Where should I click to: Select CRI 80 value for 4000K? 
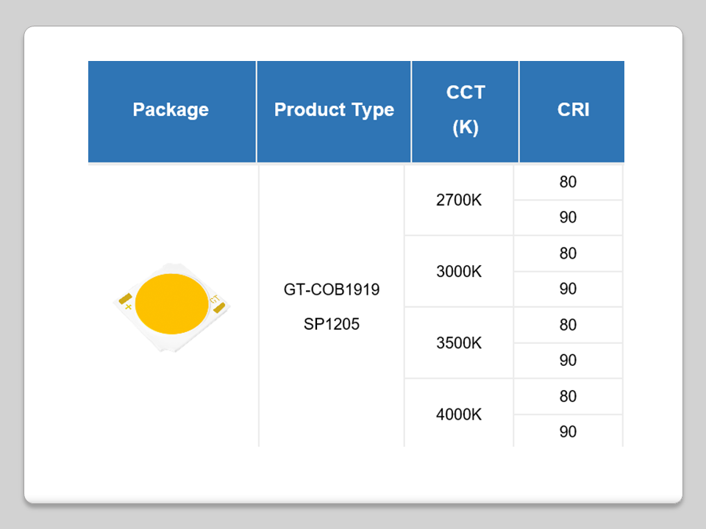(x=568, y=396)
